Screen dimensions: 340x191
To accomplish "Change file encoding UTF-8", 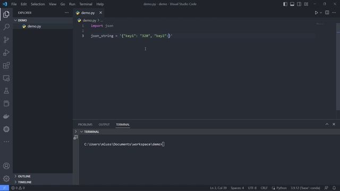I will 252,188.
